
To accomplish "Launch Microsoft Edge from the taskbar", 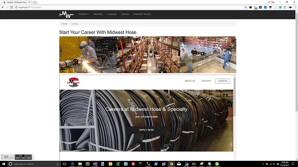I will click(x=72, y=164).
